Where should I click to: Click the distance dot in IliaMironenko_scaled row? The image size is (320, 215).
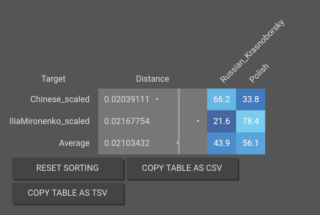pyautogui.click(x=198, y=121)
